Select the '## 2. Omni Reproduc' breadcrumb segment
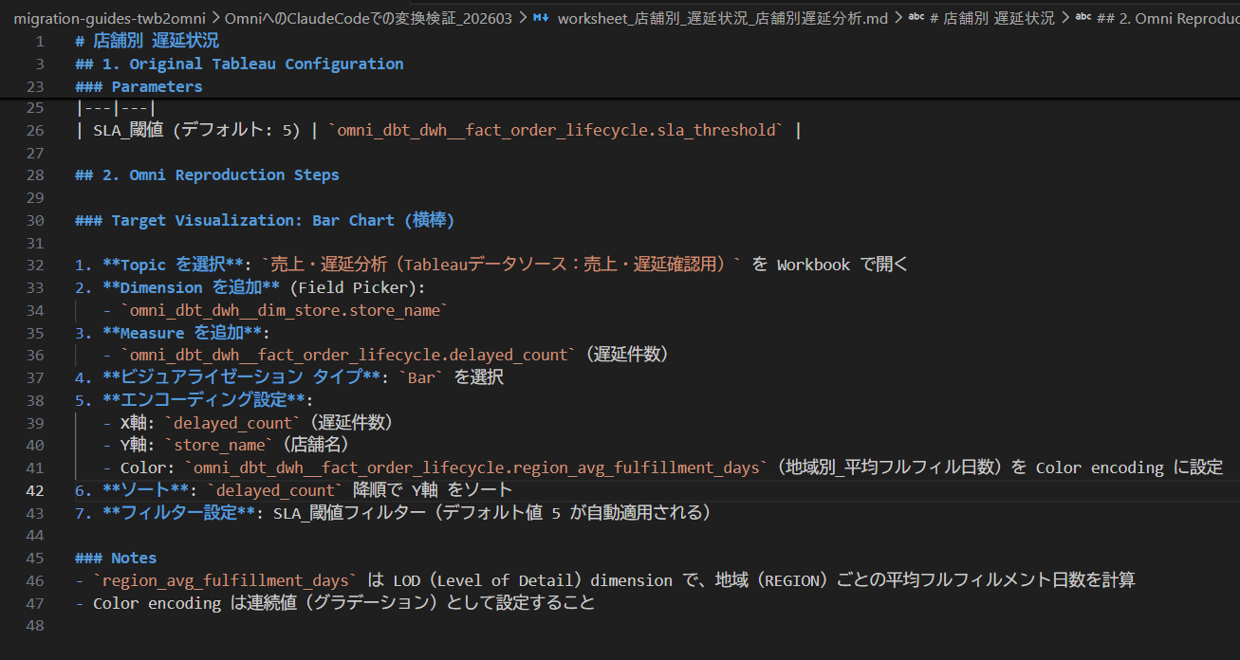Viewport: 1240px width, 660px height. pyautogui.click(x=1167, y=18)
